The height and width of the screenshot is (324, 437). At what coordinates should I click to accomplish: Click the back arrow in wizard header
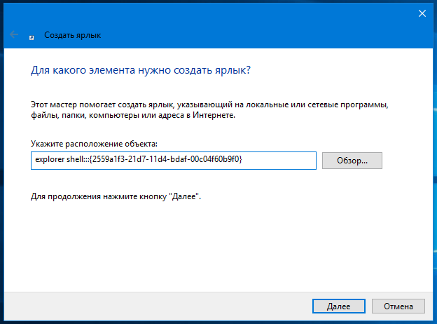click(x=14, y=34)
